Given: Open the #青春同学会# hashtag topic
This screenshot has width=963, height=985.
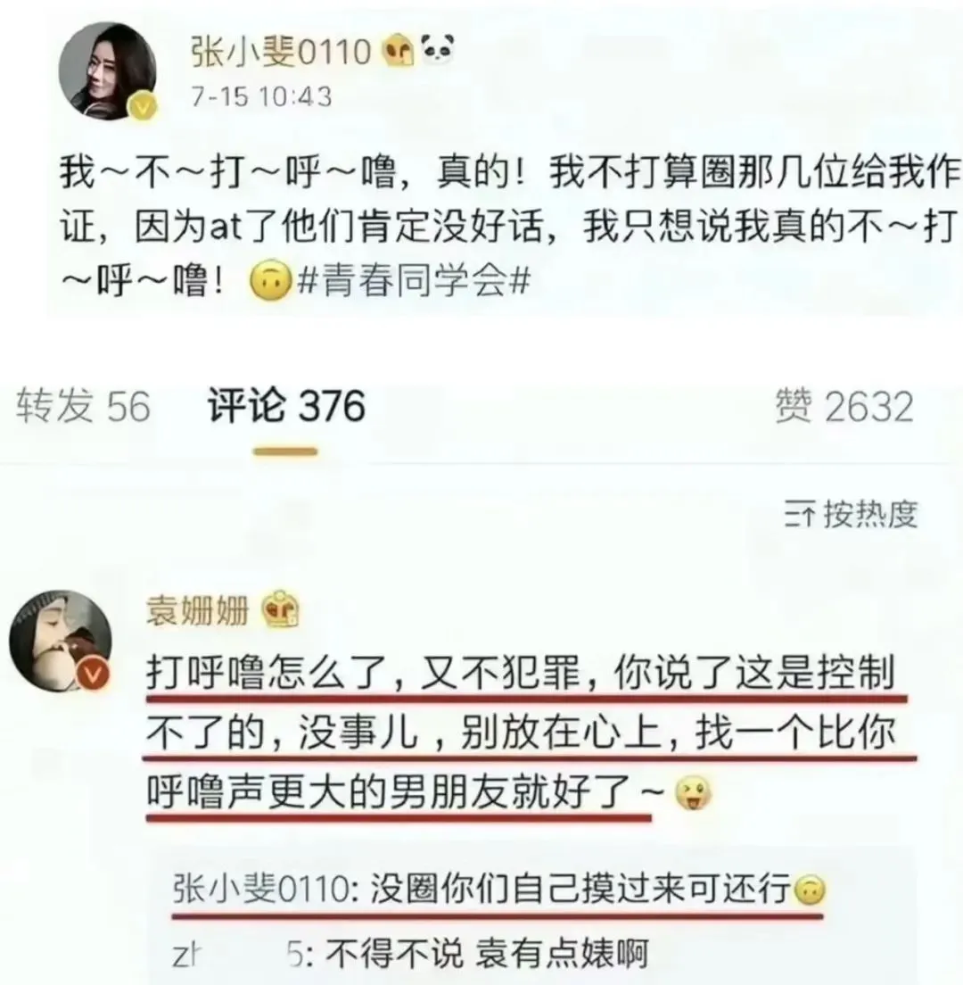Looking at the screenshot, I should click(414, 279).
